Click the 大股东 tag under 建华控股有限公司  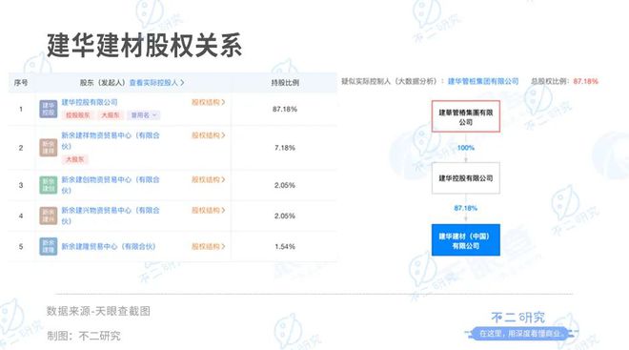click(111, 115)
